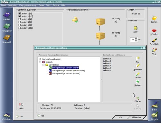
Task: Decrease the Lerndauer minutes spinner
Action: (x=136, y=40)
